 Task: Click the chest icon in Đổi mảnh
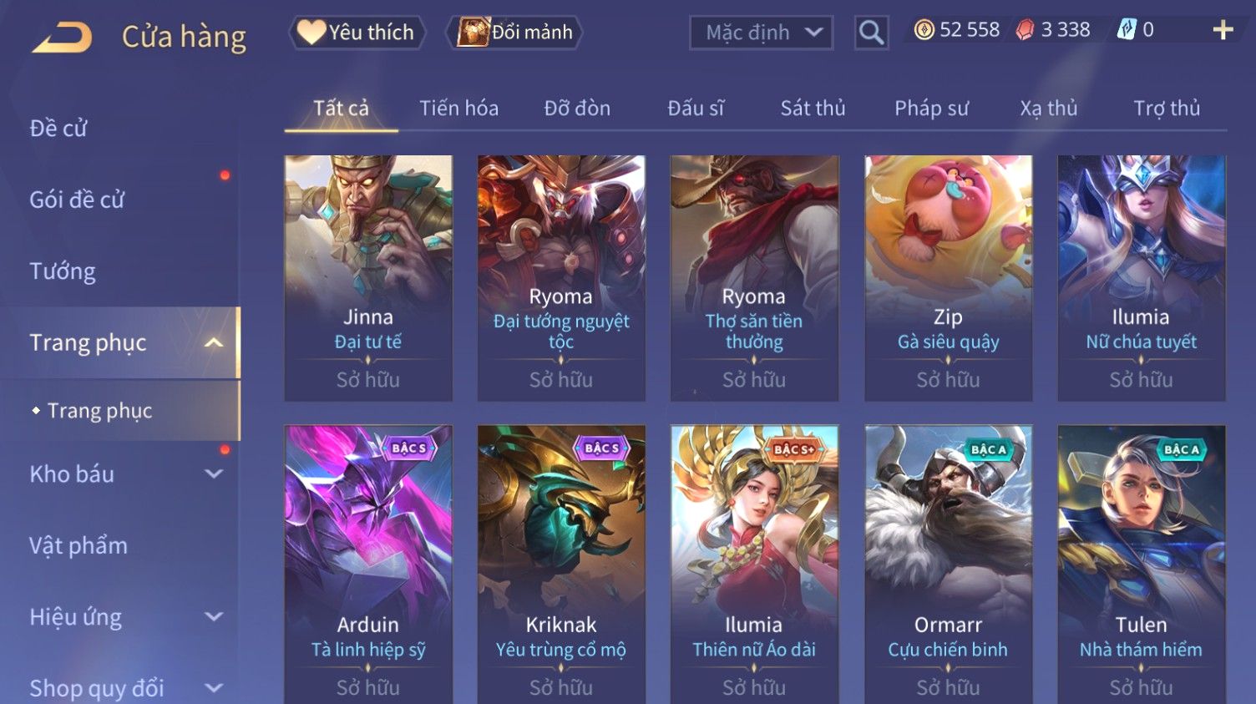pos(474,33)
